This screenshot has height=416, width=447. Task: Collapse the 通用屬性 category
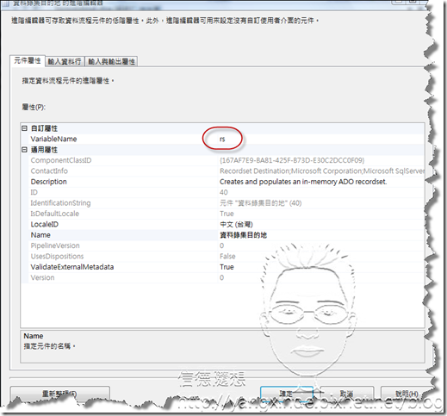[24, 150]
